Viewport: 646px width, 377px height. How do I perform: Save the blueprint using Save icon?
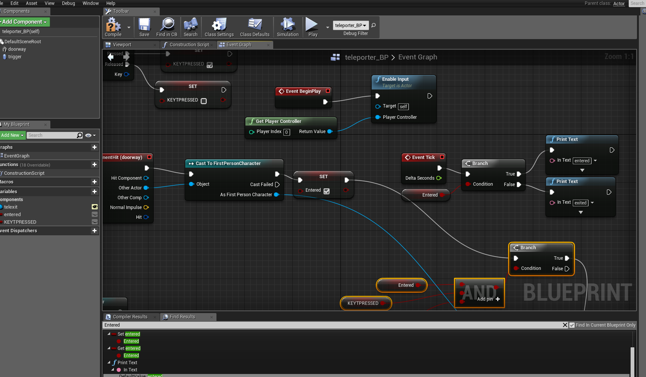point(144,27)
